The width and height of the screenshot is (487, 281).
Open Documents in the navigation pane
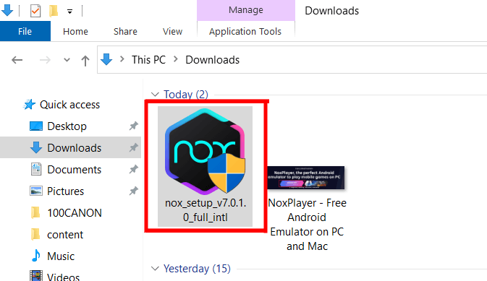point(75,170)
